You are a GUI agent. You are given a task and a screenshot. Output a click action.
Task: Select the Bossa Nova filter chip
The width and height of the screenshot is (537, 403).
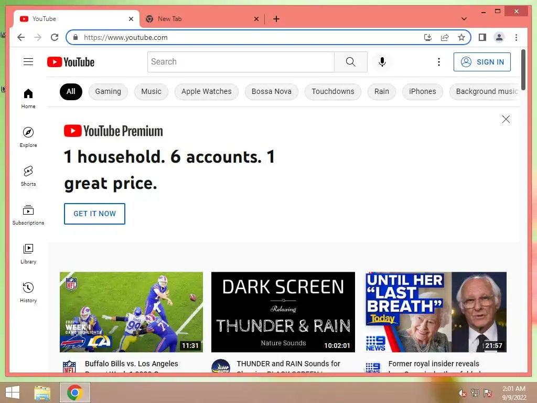(272, 91)
